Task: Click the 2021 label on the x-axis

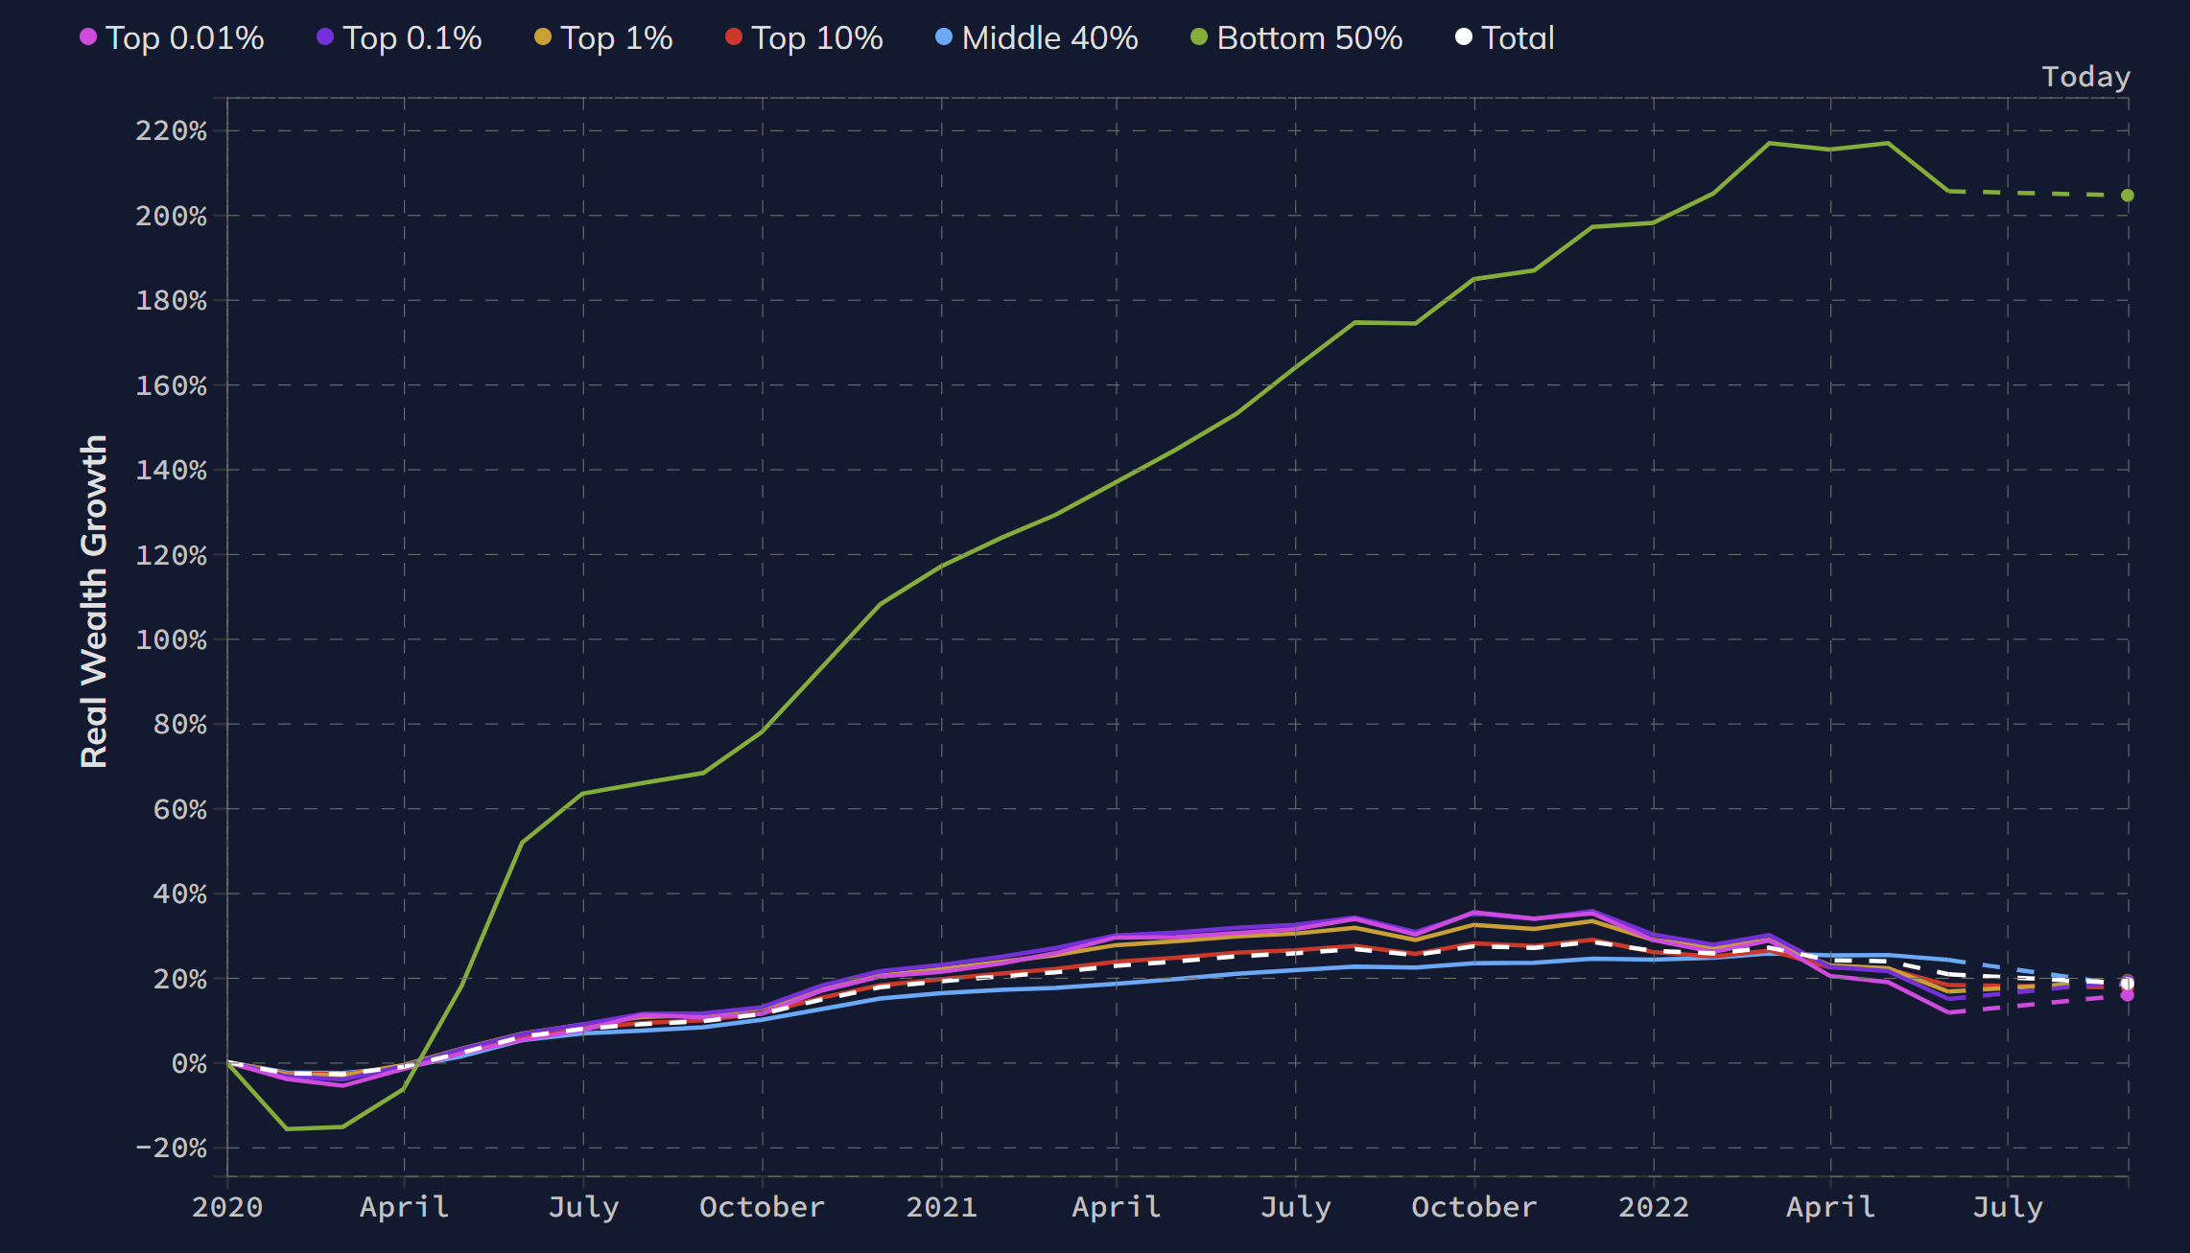Action: [941, 1207]
